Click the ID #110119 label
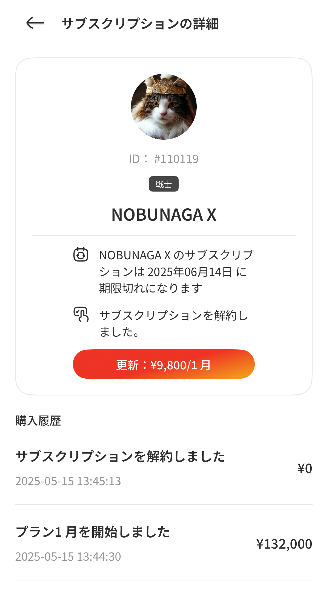This screenshot has width=326, height=598. [x=164, y=159]
